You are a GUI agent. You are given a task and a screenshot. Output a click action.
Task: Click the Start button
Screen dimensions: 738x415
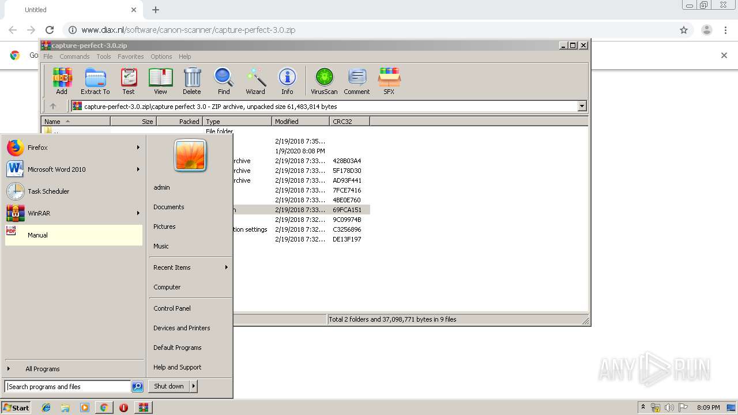point(16,408)
